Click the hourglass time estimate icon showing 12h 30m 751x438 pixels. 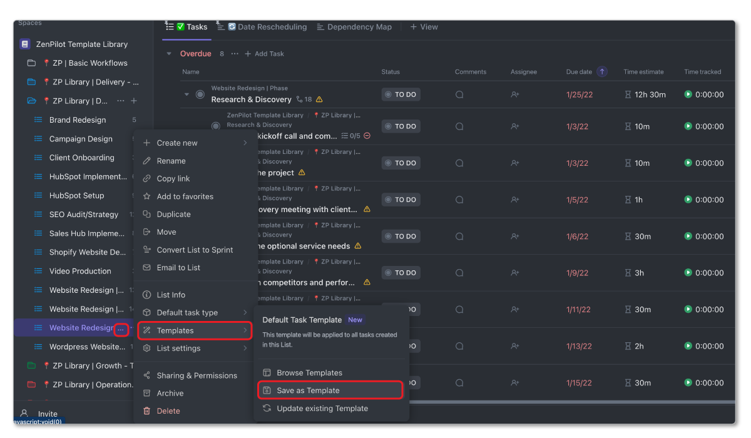[x=629, y=94]
